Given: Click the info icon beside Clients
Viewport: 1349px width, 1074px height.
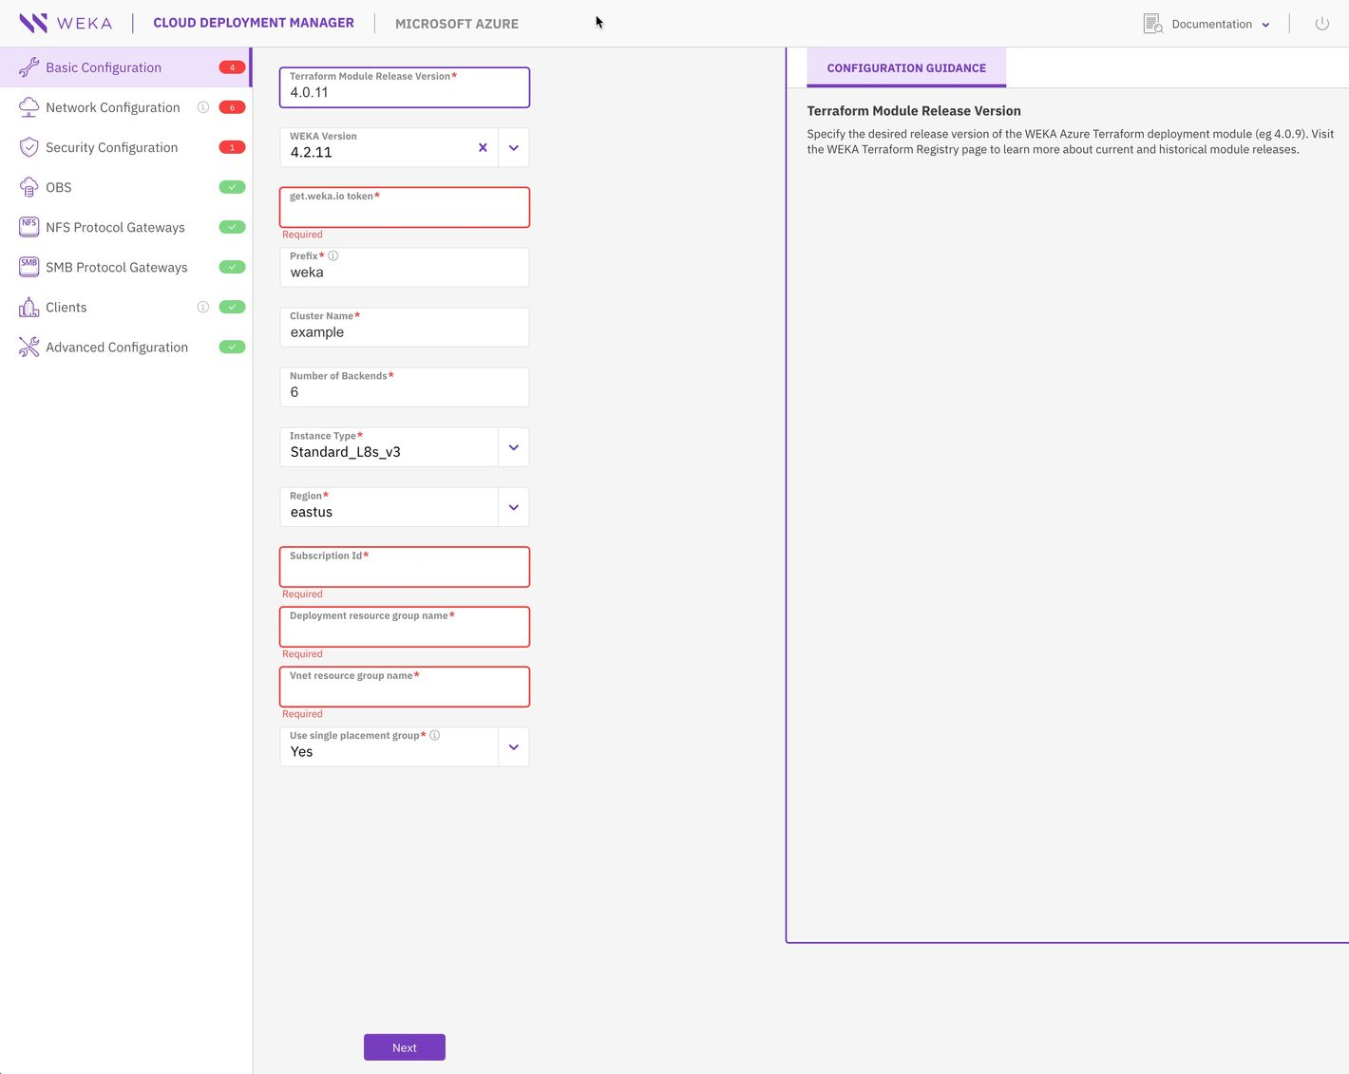Looking at the screenshot, I should pos(202,307).
